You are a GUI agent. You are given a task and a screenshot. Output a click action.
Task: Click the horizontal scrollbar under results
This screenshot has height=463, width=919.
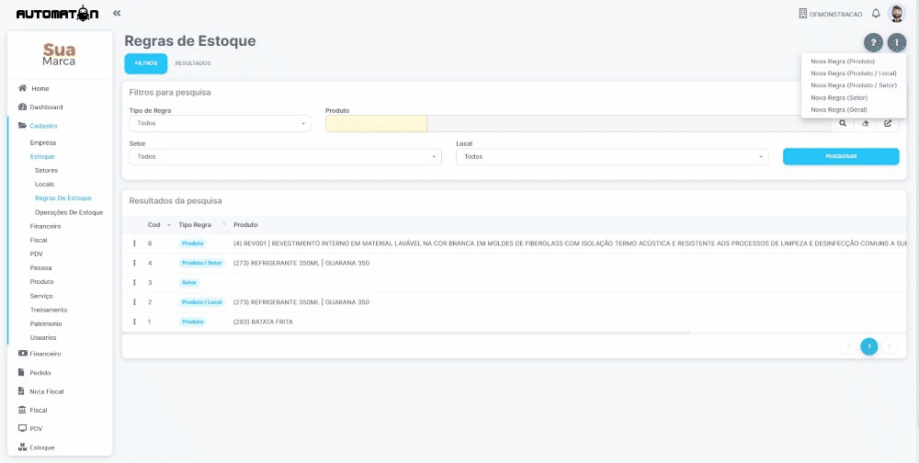tap(406, 333)
